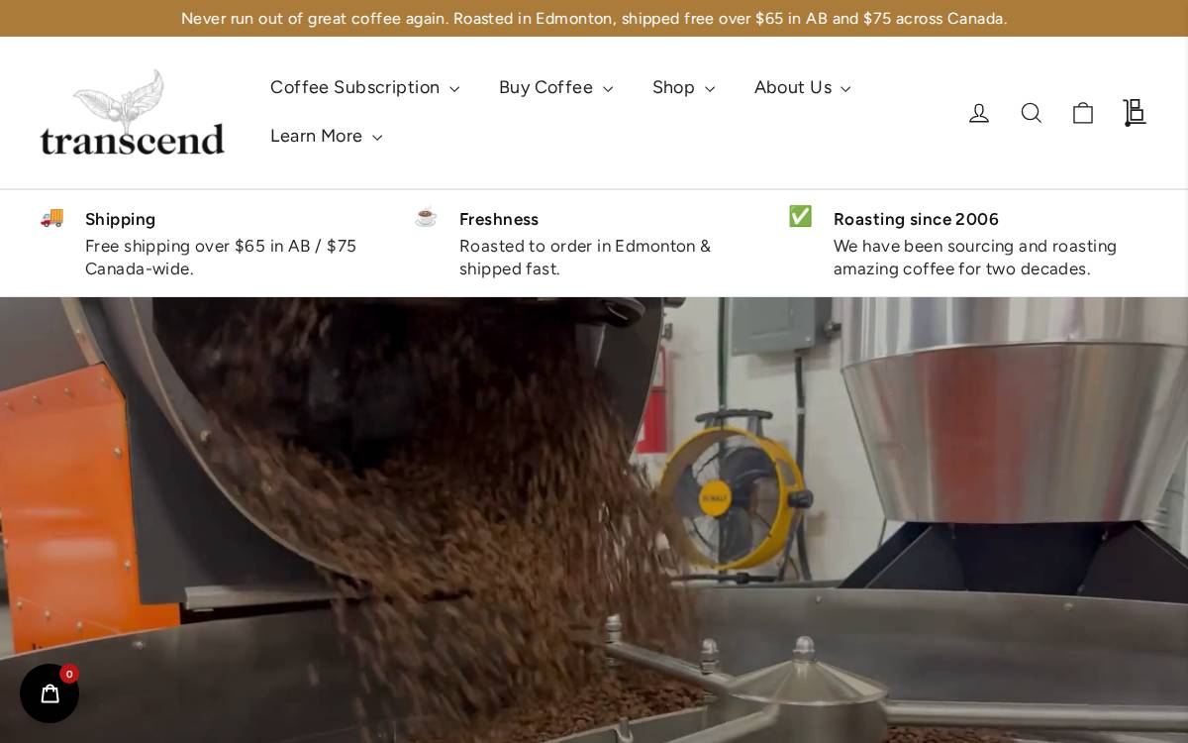Open the Buy Coffee menu

pyautogui.click(x=555, y=87)
